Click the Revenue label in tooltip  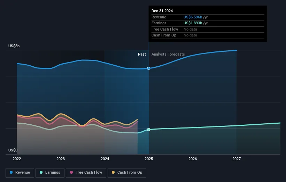tap(159, 17)
